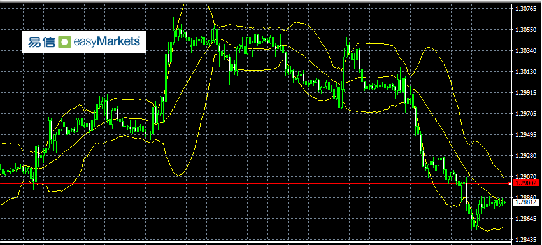
Task: Click the 1.29280 price scale value
Action: pyautogui.click(x=525, y=156)
